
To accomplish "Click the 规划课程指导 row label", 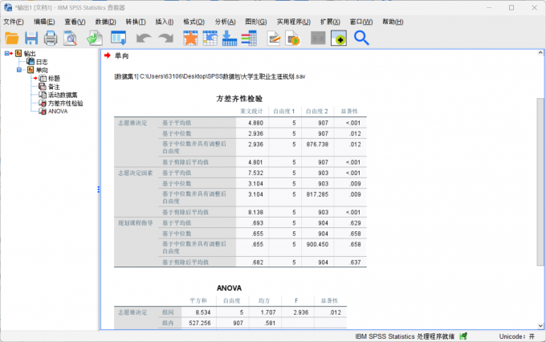I will click(135, 223).
